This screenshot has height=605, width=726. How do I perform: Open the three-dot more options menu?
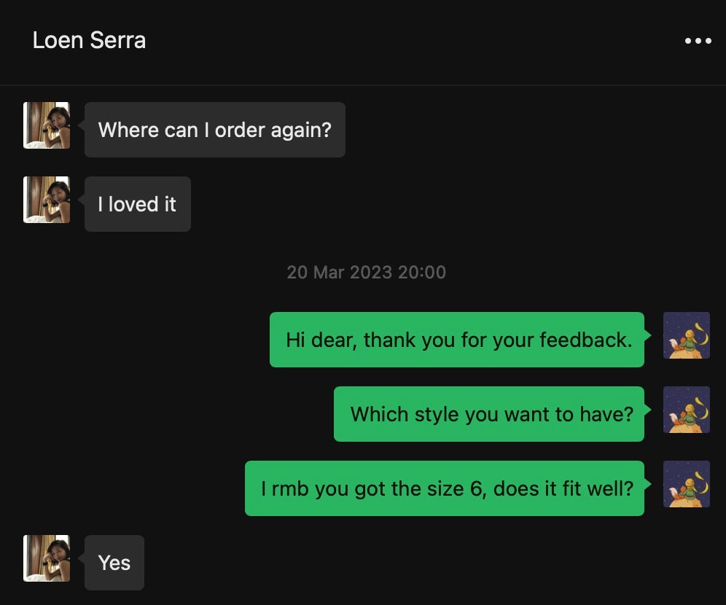(698, 41)
